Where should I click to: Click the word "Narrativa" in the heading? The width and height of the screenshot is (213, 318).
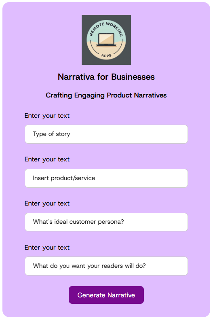coord(76,77)
